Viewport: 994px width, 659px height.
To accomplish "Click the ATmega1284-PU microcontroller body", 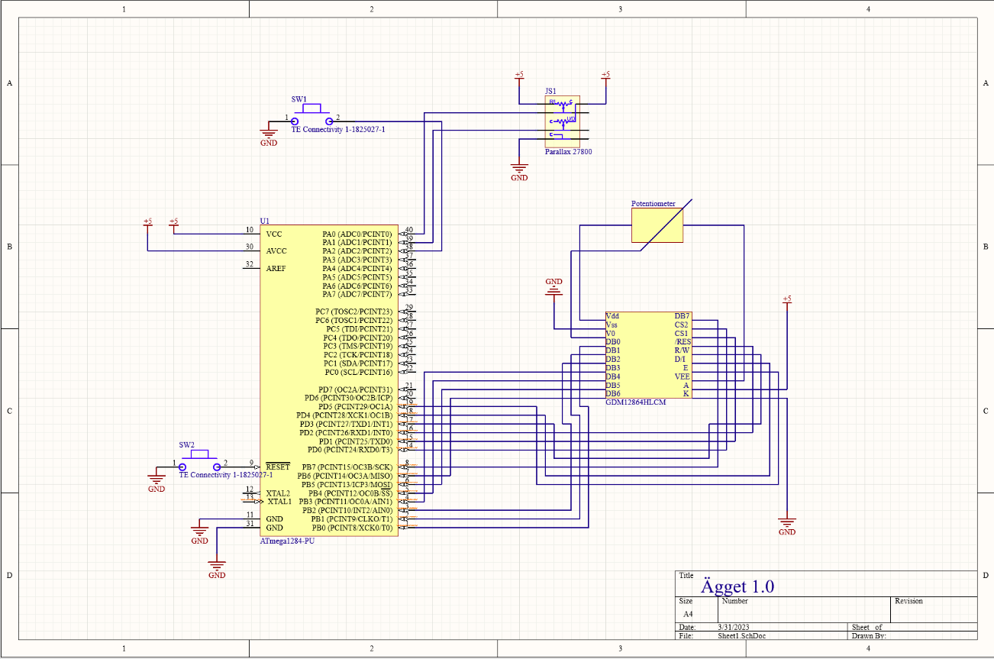I will (329, 380).
